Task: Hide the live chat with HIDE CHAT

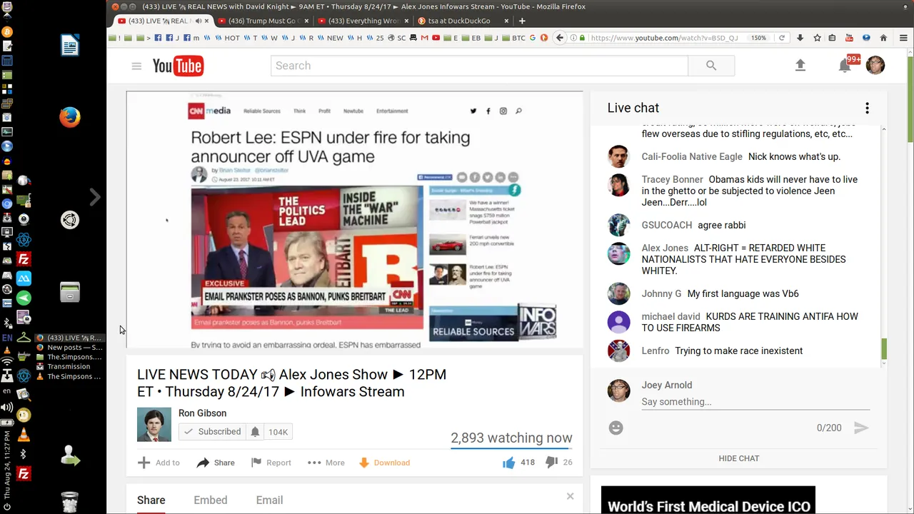Action: click(739, 458)
